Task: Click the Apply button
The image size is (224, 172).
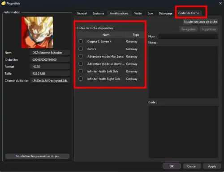Action: click(212, 166)
